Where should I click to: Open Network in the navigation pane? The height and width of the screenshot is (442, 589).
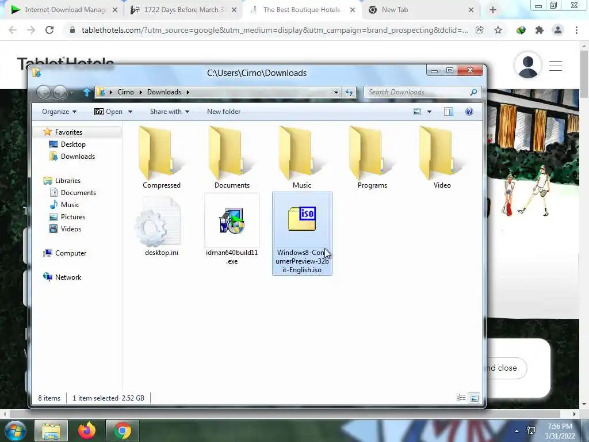pyautogui.click(x=68, y=277)
